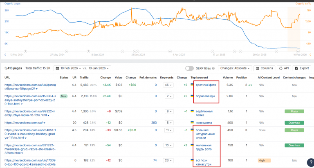Toggle the SERP titles switch
Screen dimensions: 314x168
(x=189, y=68)
